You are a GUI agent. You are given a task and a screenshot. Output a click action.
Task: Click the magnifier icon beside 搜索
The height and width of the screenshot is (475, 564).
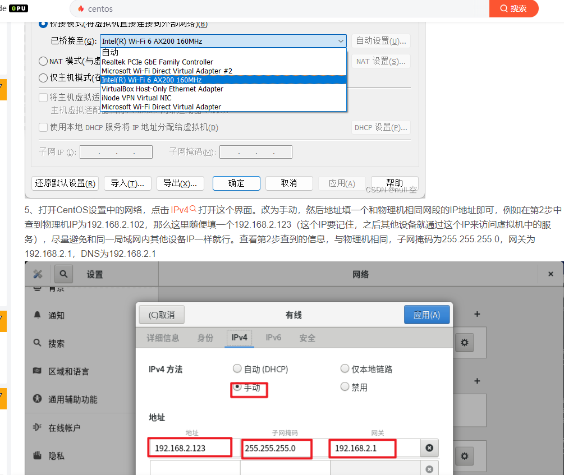38,343
